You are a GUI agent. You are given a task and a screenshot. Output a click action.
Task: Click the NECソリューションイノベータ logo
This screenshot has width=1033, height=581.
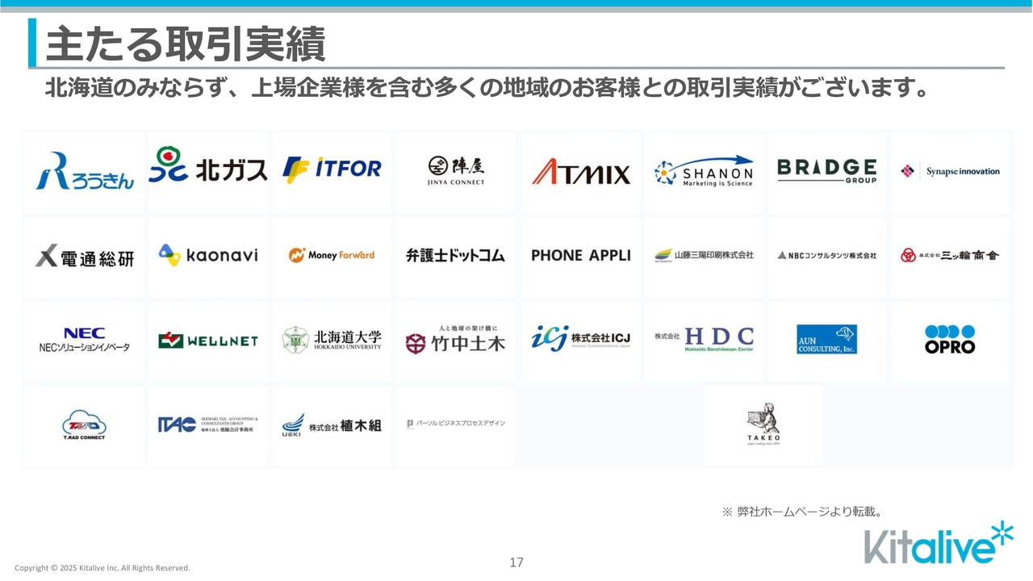(x=84, y=340)
